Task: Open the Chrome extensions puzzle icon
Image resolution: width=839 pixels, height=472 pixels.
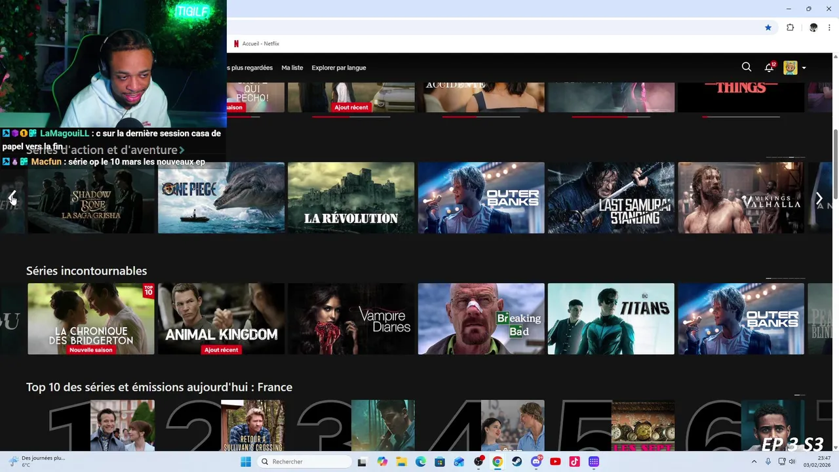Action: click(x=790, y=28)
